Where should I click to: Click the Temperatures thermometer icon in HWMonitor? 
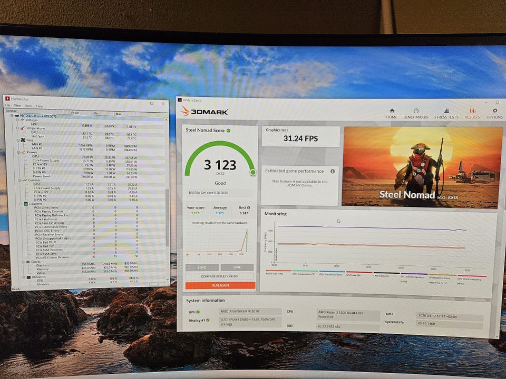pyautogui.click(x=23, y=128)
